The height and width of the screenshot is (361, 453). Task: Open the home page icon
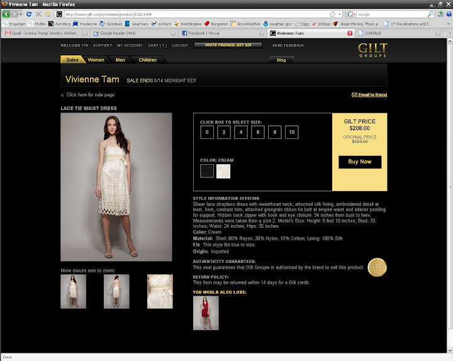click(48, 14)
